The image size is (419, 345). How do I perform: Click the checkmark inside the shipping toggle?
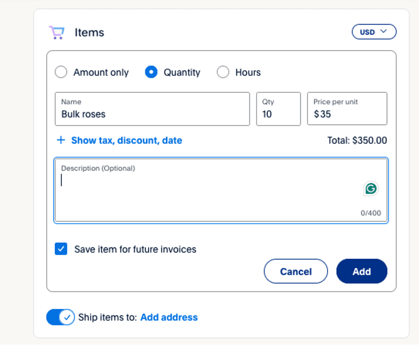(x=66, y=317)
